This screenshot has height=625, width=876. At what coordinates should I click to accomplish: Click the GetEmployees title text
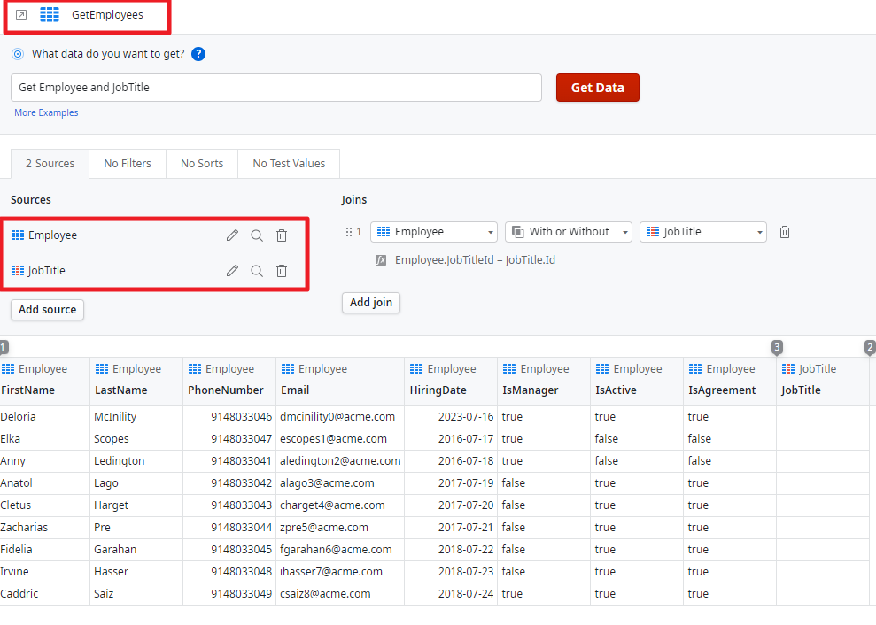pos(107,15)
